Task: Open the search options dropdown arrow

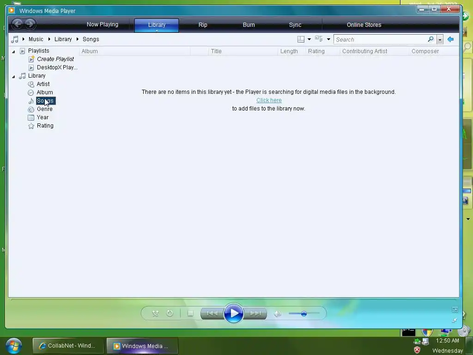Action: tap(440, 40)
